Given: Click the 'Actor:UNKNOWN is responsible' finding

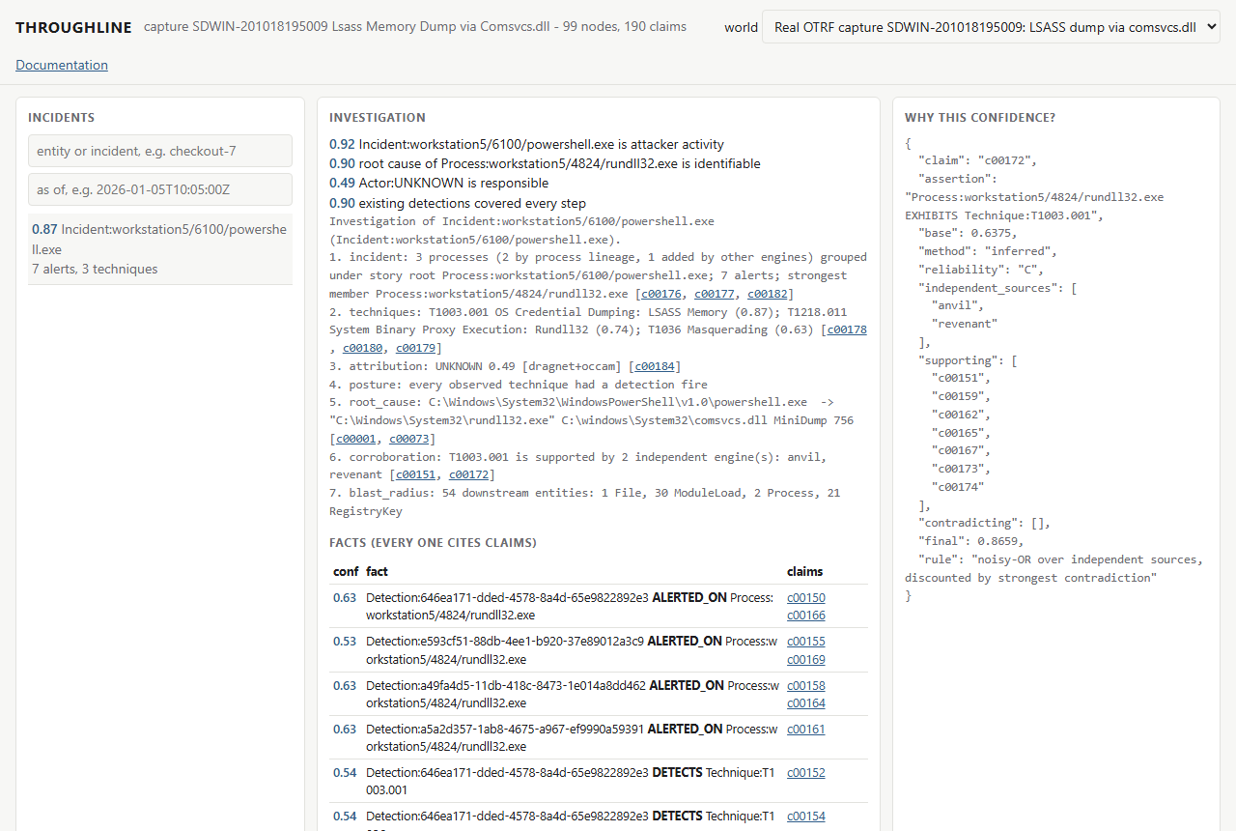Looking at the screenshot, I should [x=438, y=184].
